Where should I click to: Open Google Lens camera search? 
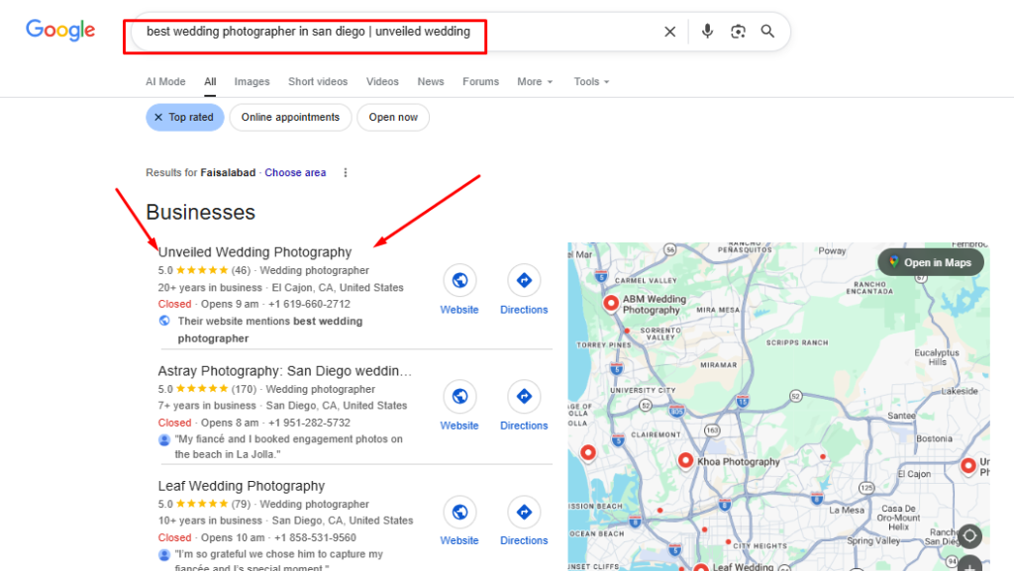coord(738,31)
